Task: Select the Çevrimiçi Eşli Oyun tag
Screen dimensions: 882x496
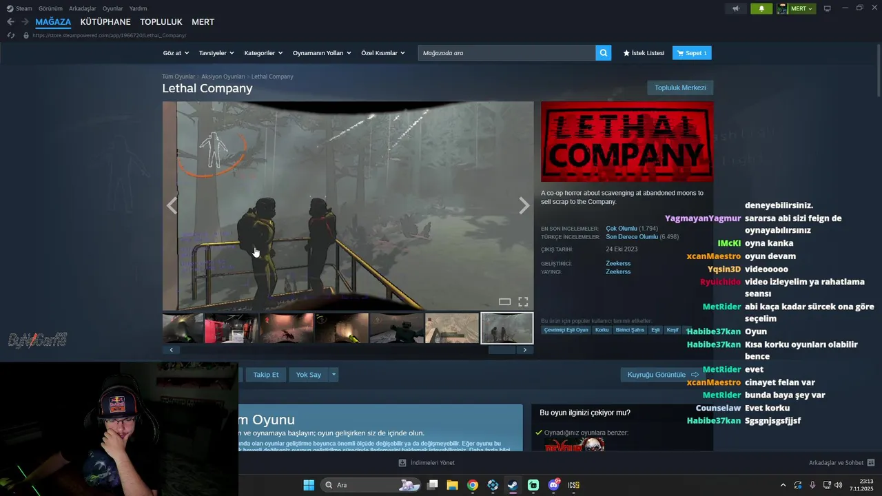Action: [x=566, y=330]
